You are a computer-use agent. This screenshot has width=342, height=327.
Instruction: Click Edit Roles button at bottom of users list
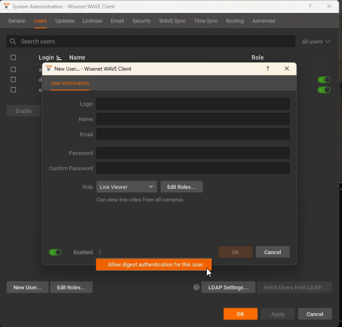click(x=71, y=287)
